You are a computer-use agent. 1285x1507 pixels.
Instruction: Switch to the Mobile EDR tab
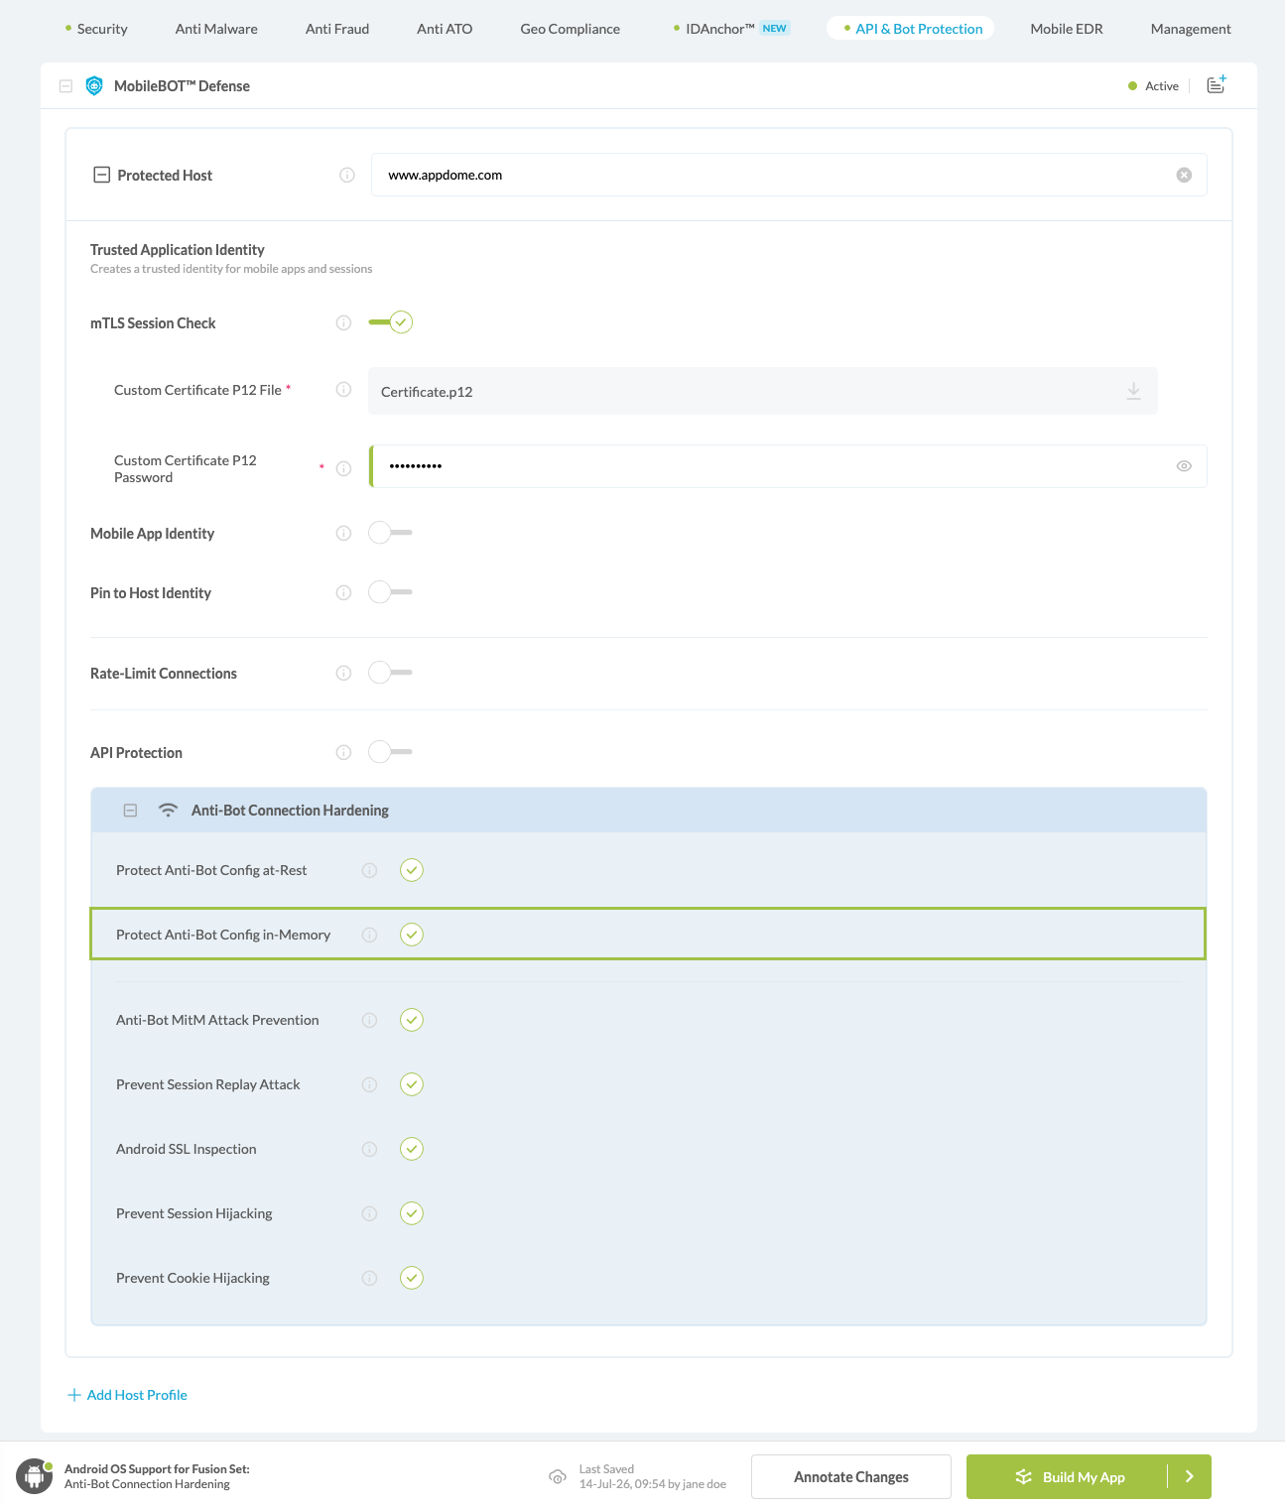point(1067,29)
